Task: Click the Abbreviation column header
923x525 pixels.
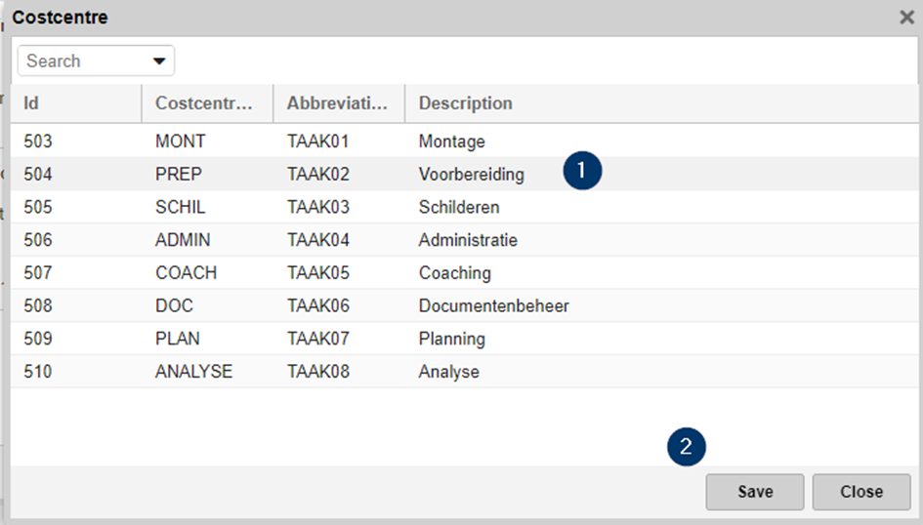Action: (x=337, y=103)
